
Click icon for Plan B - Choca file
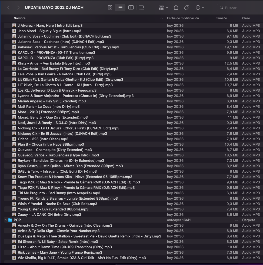tap(14, 144)
